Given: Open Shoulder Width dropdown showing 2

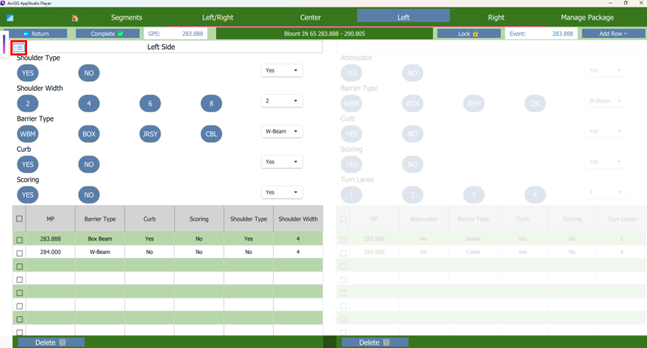Looking at the screenshot, I should click(282, 101).
